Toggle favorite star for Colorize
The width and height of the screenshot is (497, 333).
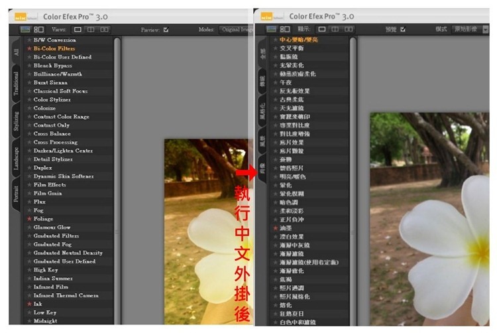[x=29, y=108]
